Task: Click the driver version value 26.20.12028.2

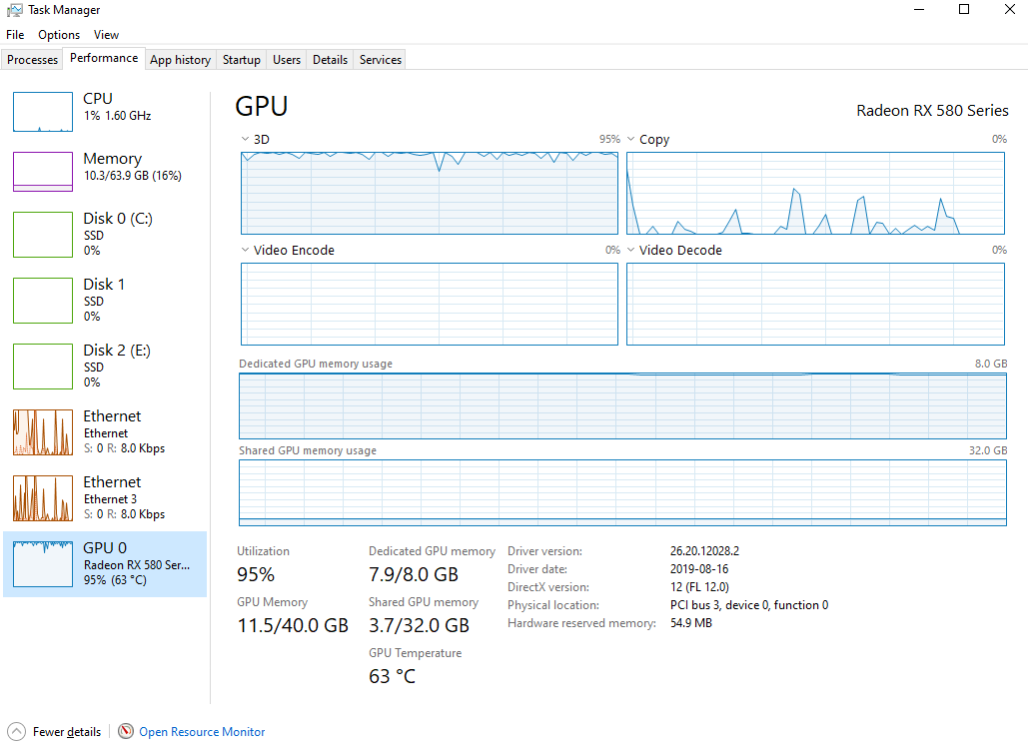Action: pos(704,550)
